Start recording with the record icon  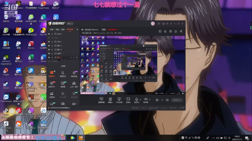click(x=157, y=100)
